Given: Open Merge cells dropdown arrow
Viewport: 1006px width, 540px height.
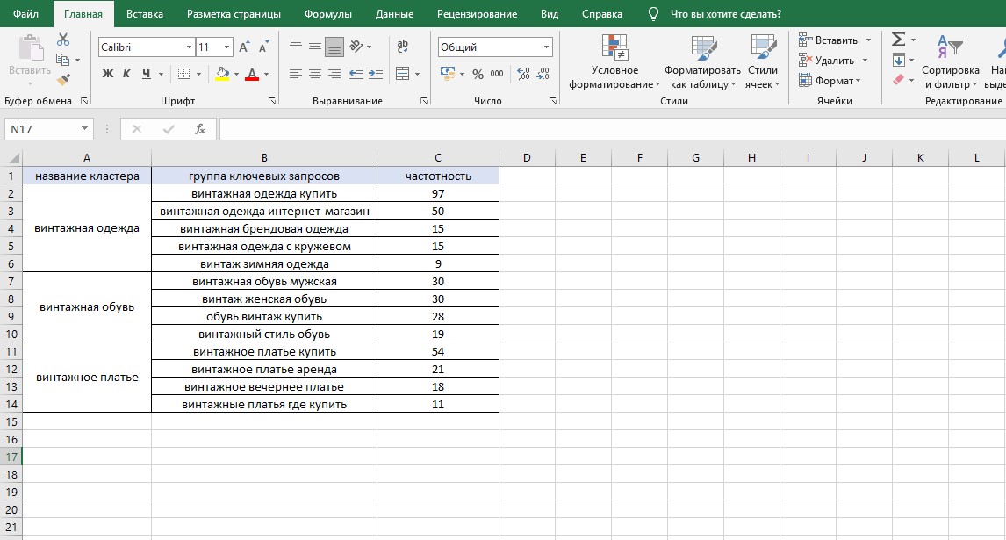Looking at the screenshot, I should (417, 75).
